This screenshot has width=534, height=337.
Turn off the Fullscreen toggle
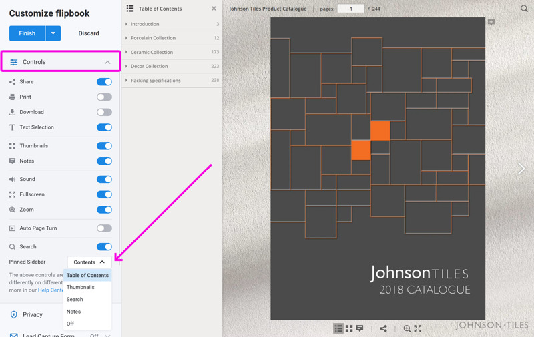(104, 194)
